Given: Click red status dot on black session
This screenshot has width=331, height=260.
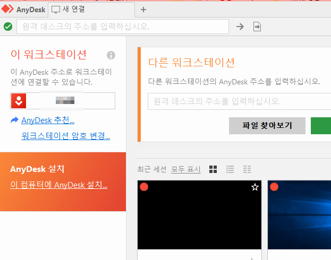Looking at the screenshot, I should (144, 187).
